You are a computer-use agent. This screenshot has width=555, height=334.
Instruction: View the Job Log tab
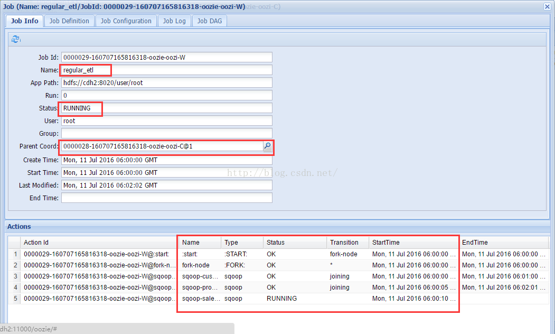pos(174,21)
